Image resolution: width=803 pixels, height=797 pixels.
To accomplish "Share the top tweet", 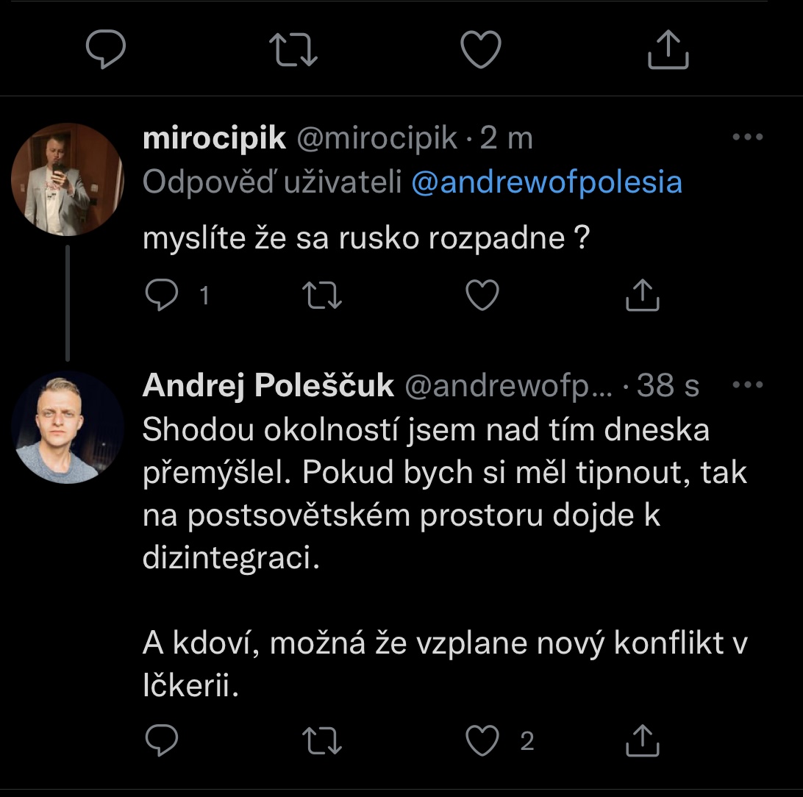I will click(x=668, y=51).
